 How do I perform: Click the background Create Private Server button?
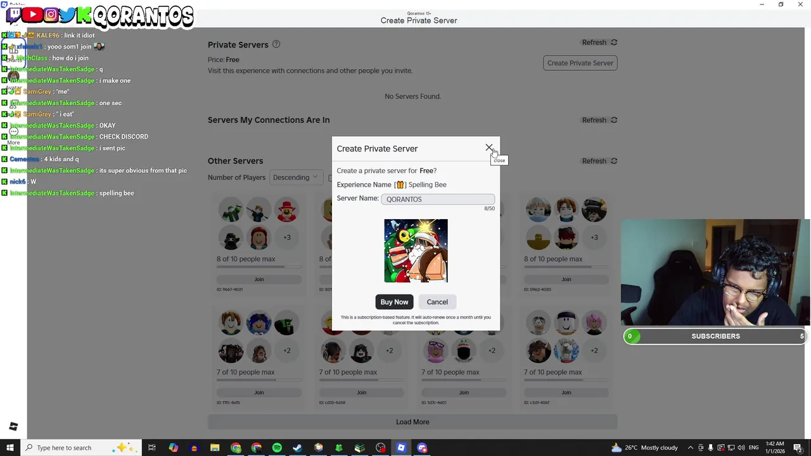[x=580, y=63]
